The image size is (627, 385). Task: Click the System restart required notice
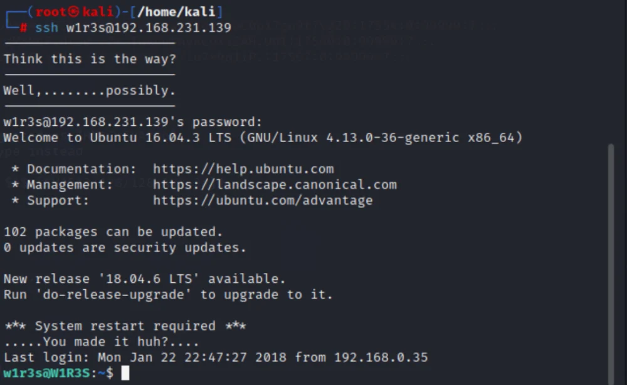125,326
